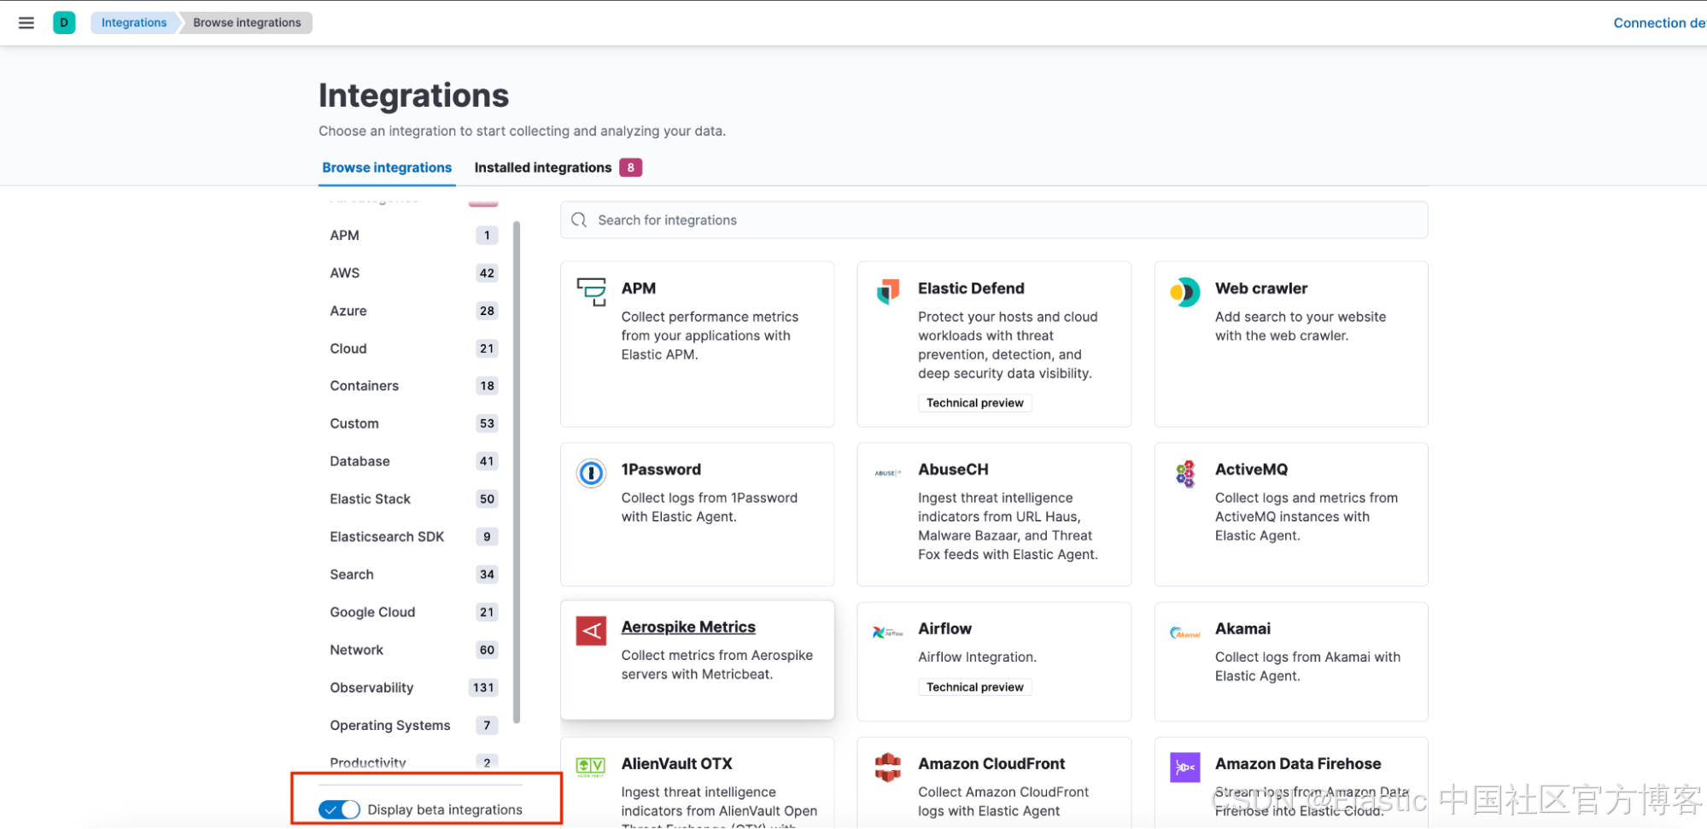
Task: Open the Amazon Data Firehose card title
Action: (x=1298, y=764)
